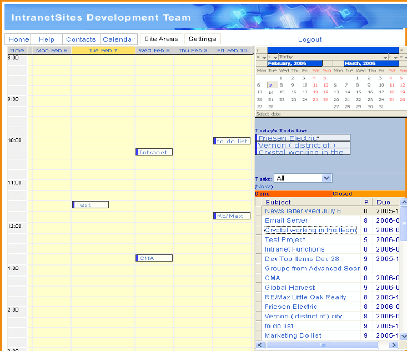
Task: Select February 28 in the mini calendar
Action: click(x=271, y=107)
